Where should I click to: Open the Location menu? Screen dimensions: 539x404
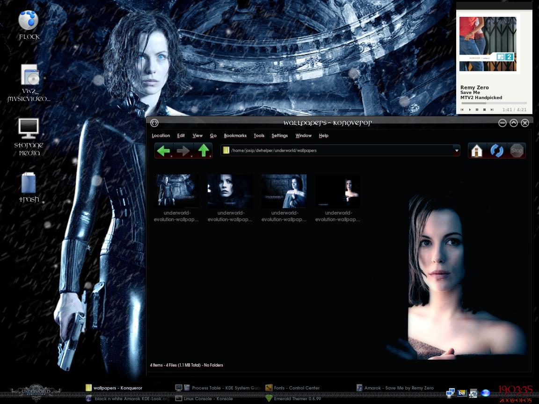(x=161, y=135)
